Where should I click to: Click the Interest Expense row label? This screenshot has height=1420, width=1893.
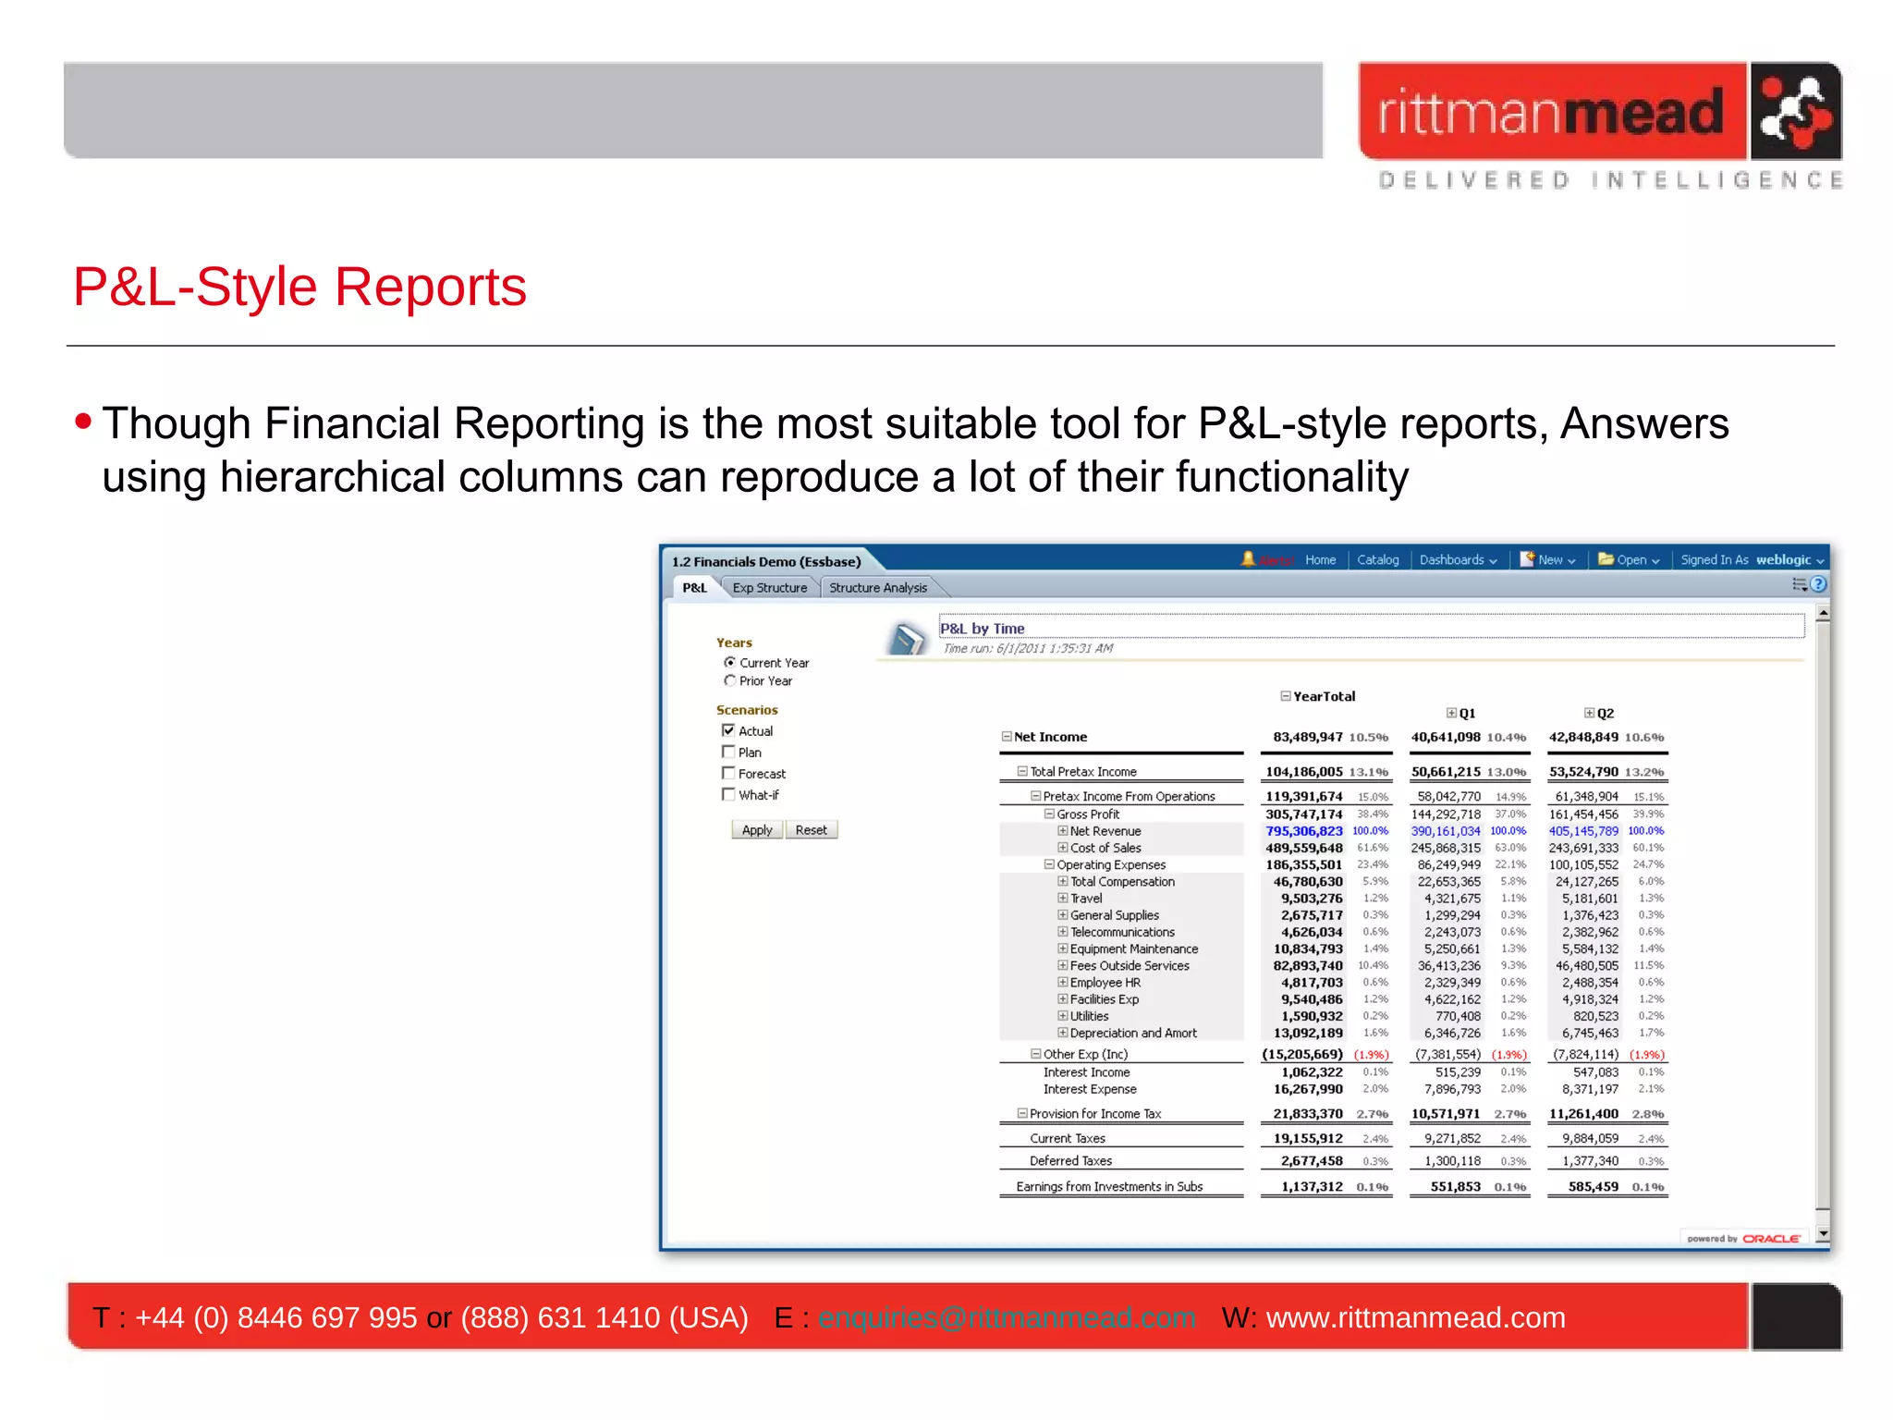[x=1090, y=1089]
